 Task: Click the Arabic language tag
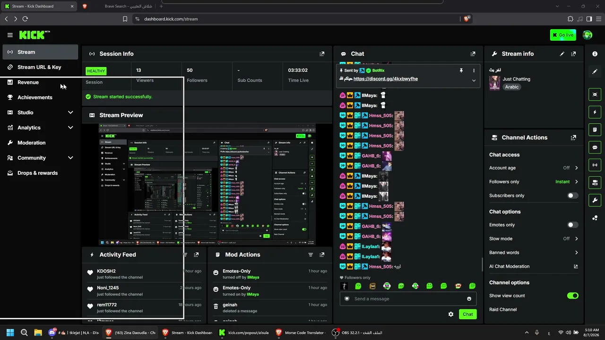[x=512, y=87]
